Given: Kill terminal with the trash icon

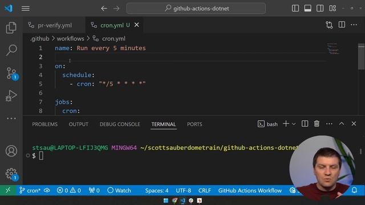Looking at the screenshot, I should pos(317,124).
